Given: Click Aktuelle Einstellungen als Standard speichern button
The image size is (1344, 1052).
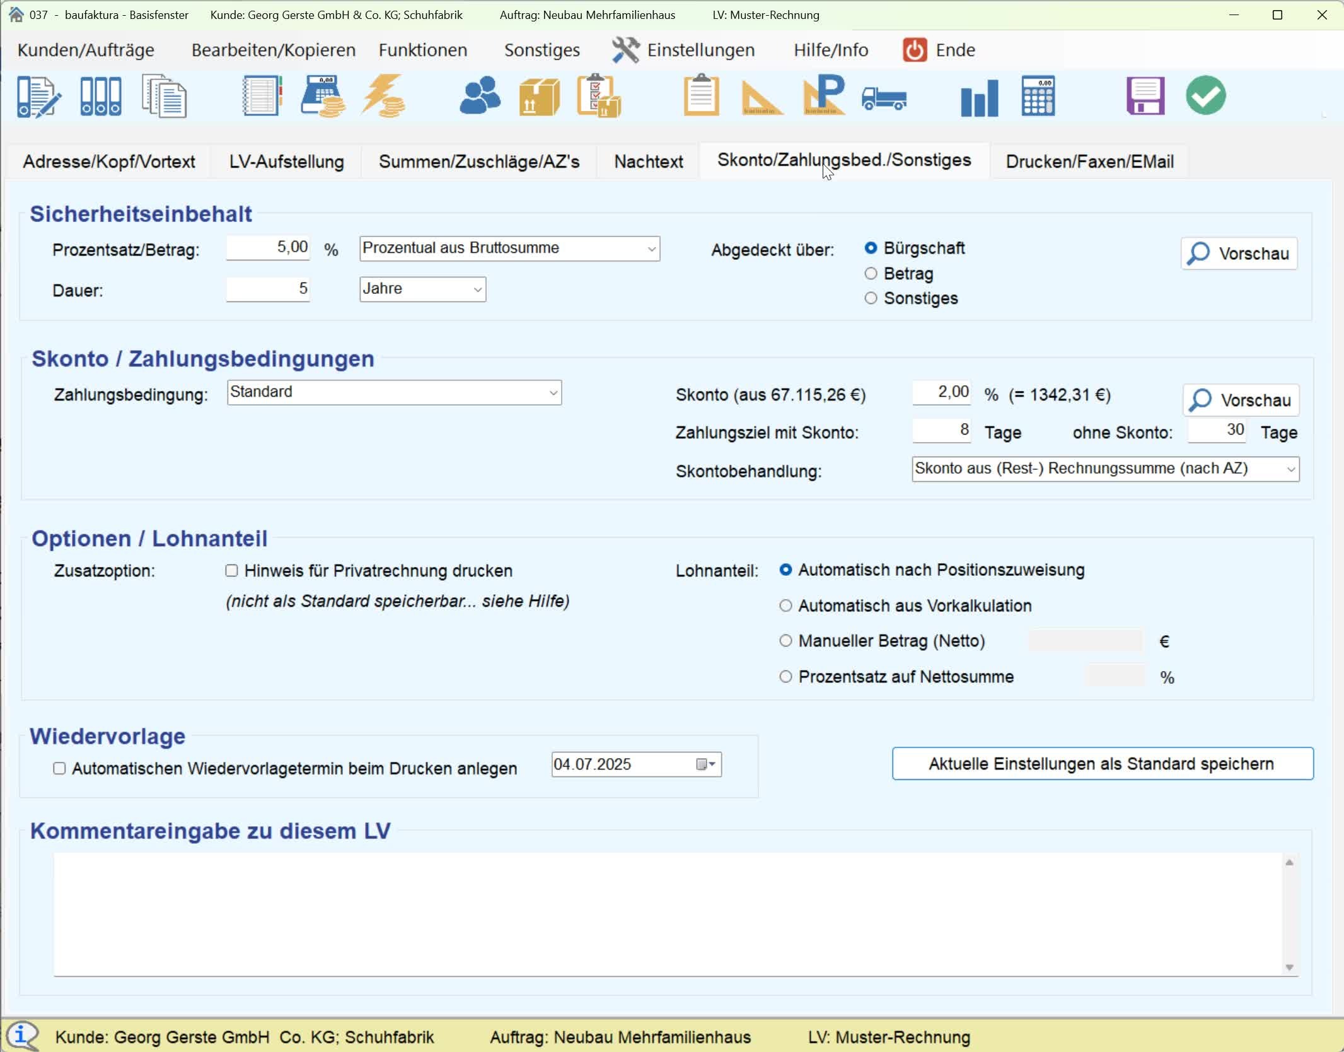Looking at the screenshot, I should 1102,764.
